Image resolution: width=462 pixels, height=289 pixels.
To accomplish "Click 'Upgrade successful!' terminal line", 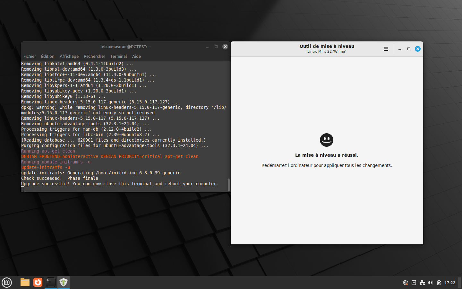I will pyautogui.click(x=120, y=184).
